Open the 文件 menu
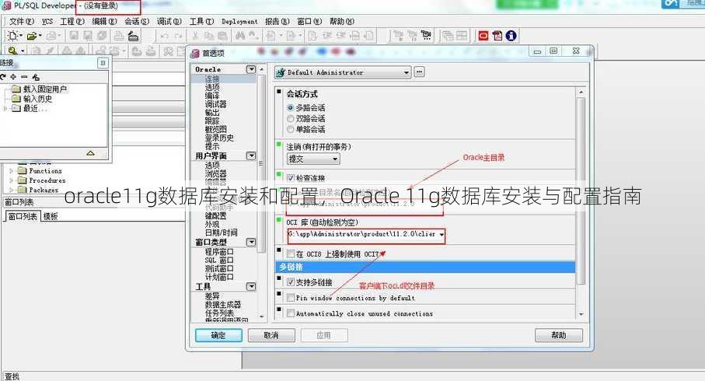 [22, 21]
